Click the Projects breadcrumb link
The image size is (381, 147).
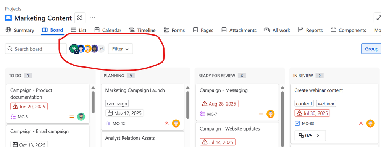click(x=13, y=9)
